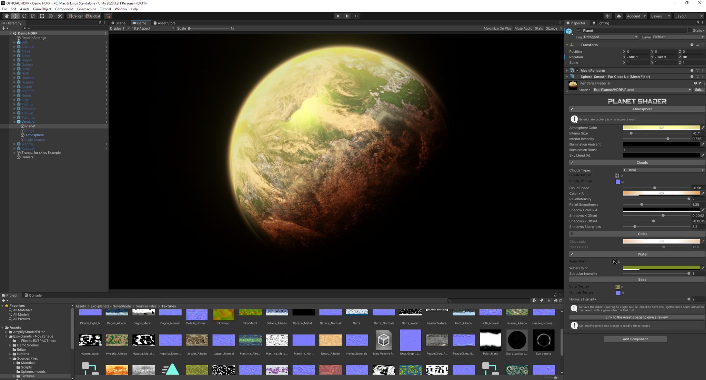Uncheck the Water section checkbox
The width and height of the screenshot is (706, 380).
(x=572, y=254)
